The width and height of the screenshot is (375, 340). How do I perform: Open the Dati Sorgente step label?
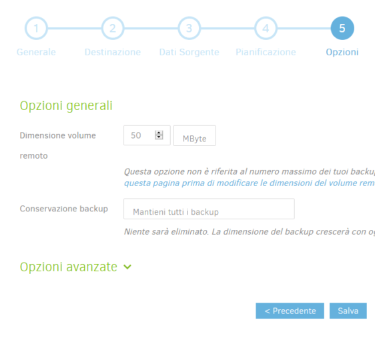(190, 52)
